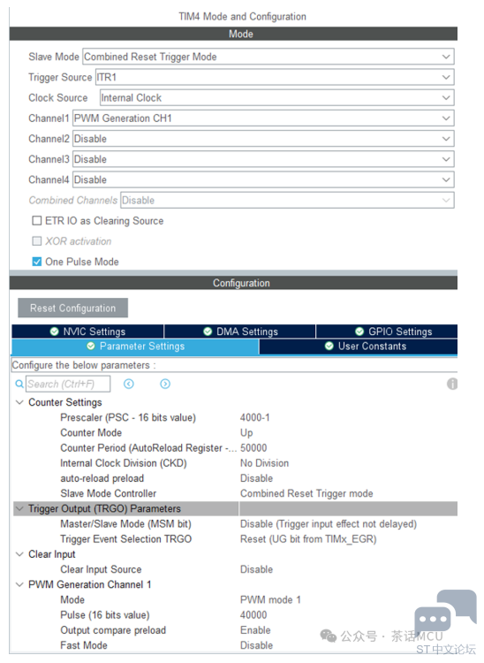Image resolution: width=484 pixels, height=663 pixels.
Task: Switch to the User Constants tab
Action: pyautogui.click(x=359, y=347)
